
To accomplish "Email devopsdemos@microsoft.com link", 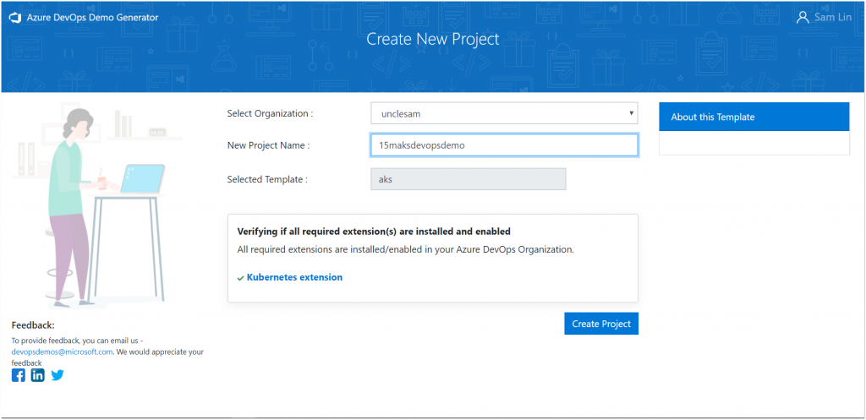I will tap(62, 352).
